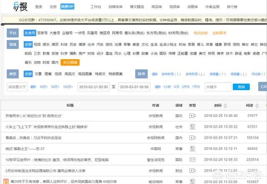The width and height of the screenshot is (267, 184).
Task: Click the orange 关注领域 button
Action: [x=70, y=62]
